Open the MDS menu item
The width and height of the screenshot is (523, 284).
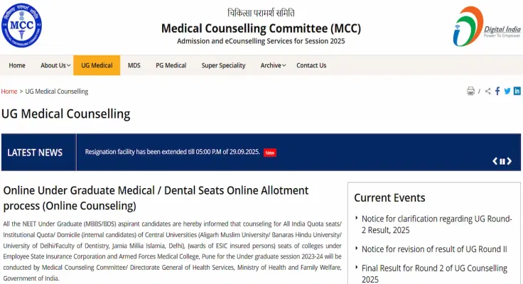coord(134,65)
